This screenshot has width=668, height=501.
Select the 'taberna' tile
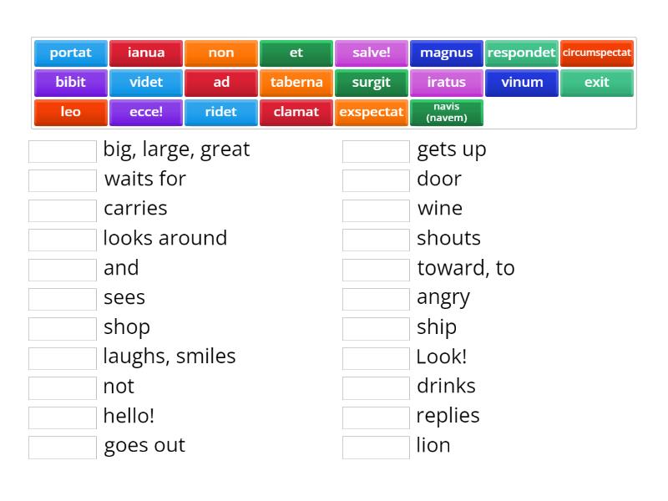296,82
